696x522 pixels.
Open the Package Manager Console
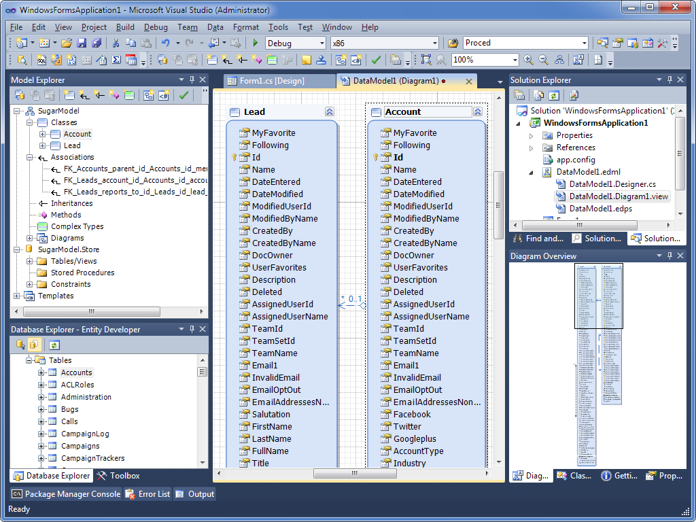tap(66, 494)
